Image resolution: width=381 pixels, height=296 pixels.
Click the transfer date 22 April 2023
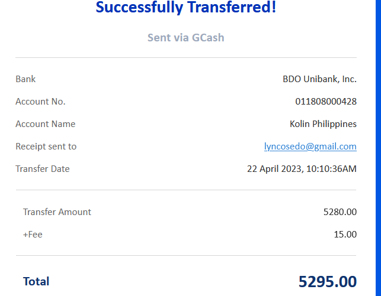click(x=302, y=169)
